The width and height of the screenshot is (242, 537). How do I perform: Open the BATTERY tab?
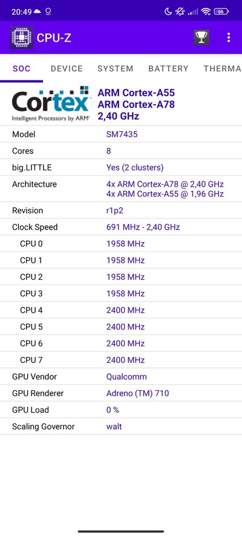(168, 68)
